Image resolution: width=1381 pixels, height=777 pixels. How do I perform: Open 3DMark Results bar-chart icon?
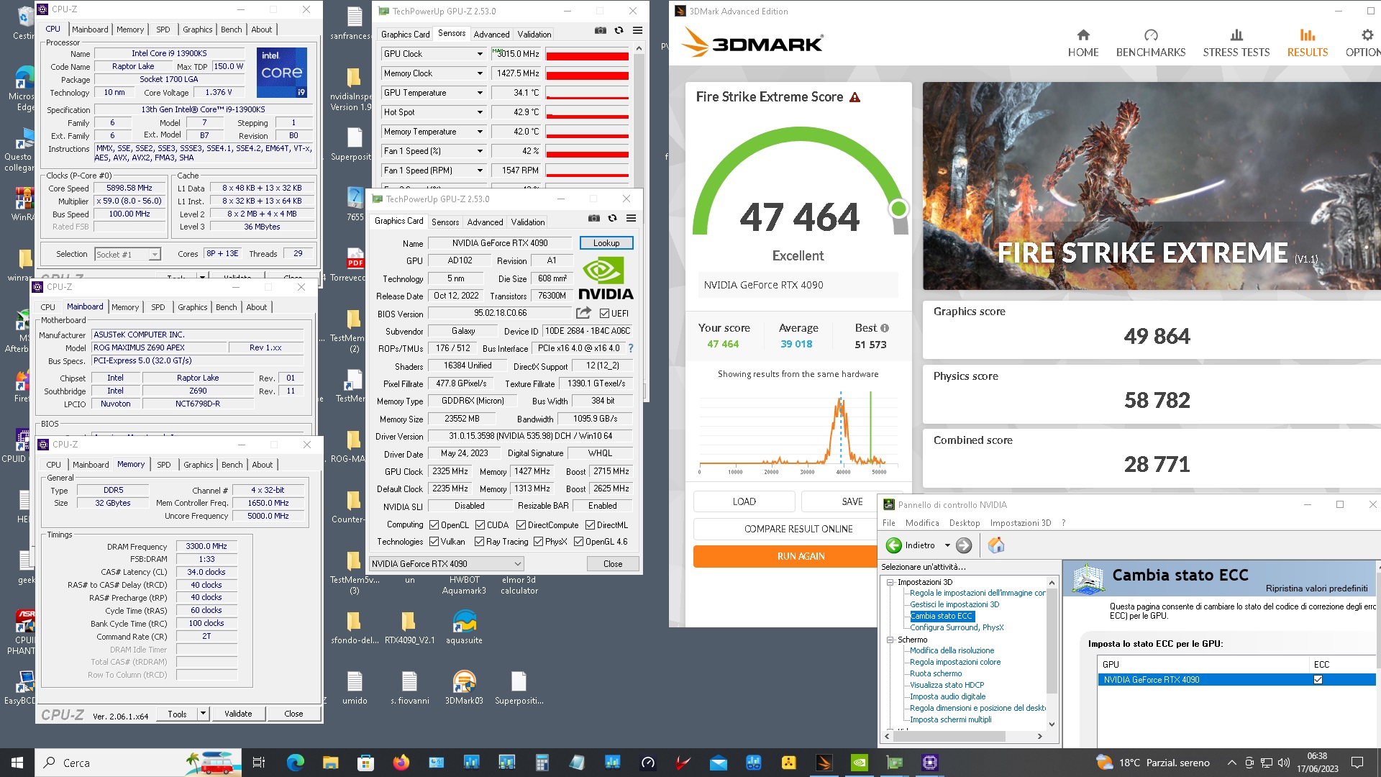click(x=1307, y=35)
